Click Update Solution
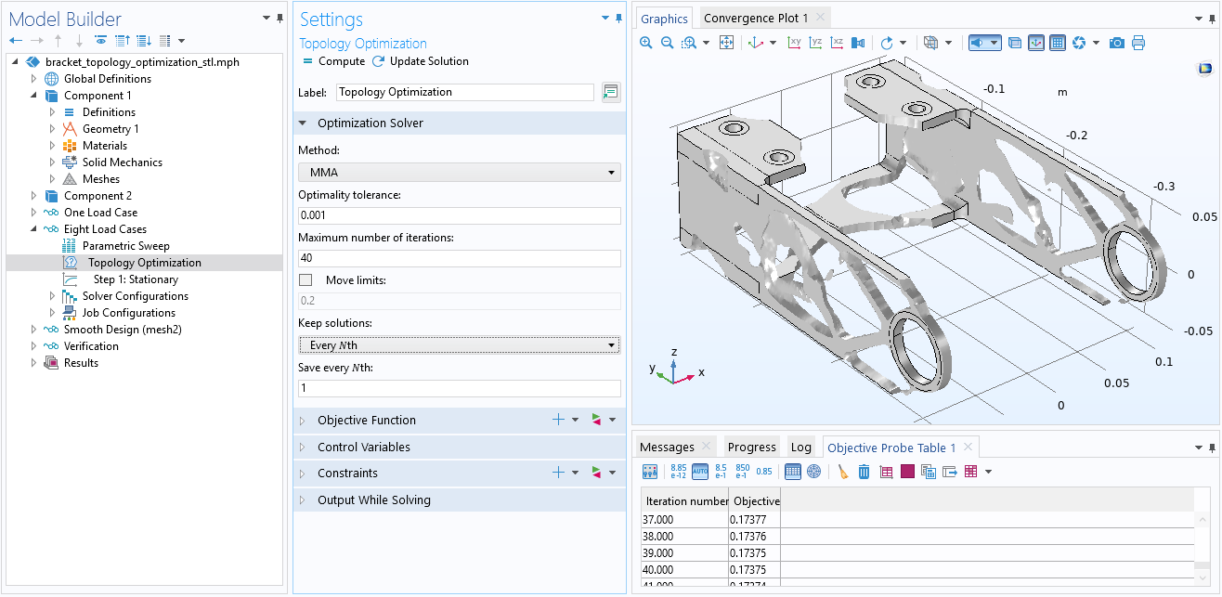This screenshot has width=1222, height=597. [x=420, y=61]
